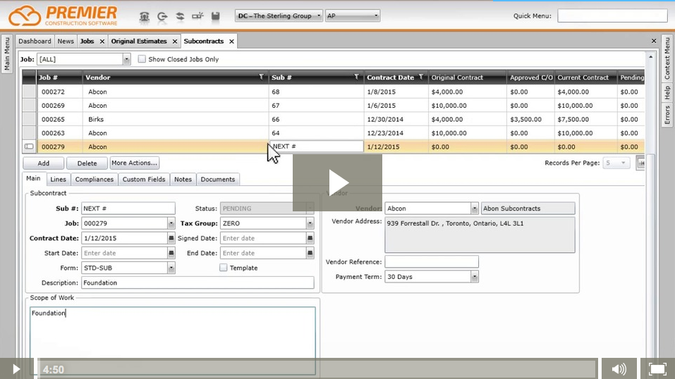Click the logout arrow icon
The image size is (675, 379).
[162, 16]
